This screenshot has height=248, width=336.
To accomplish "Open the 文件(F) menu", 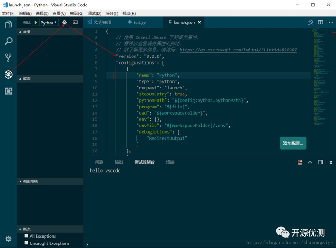I will [x=9, y=14].
